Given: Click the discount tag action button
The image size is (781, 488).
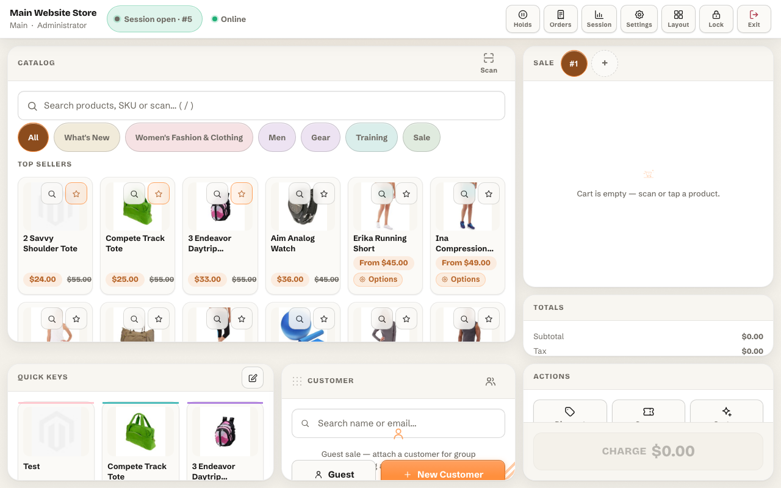Looking at the screenshot, I should coord(570,411).
